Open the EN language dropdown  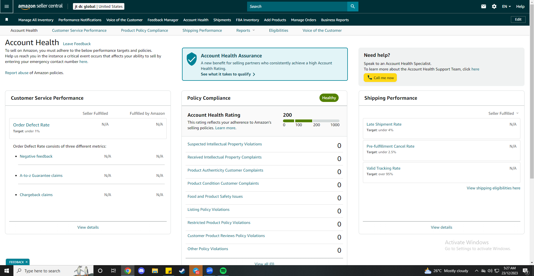pos(506,6)
